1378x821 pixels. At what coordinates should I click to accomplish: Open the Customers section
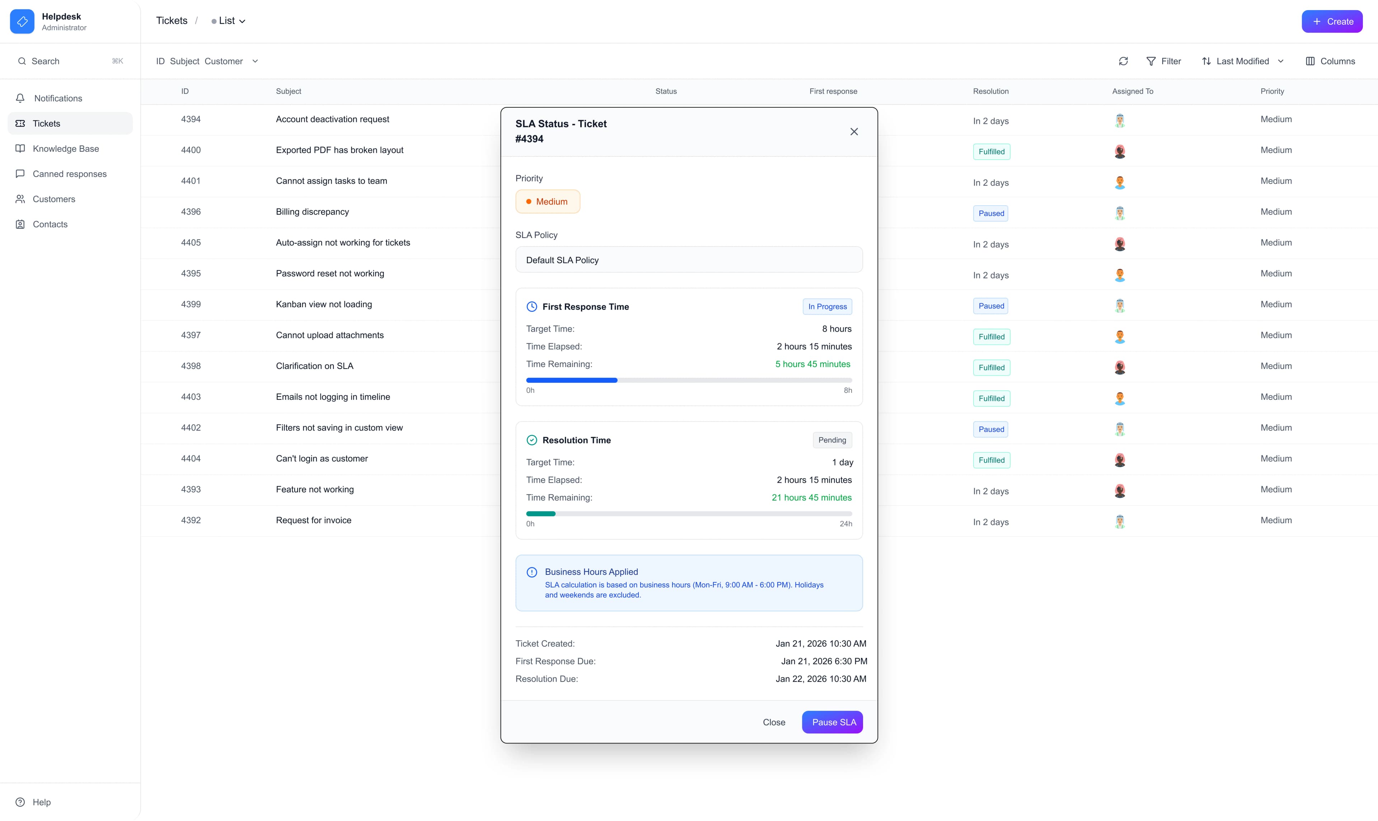point(54,198)
